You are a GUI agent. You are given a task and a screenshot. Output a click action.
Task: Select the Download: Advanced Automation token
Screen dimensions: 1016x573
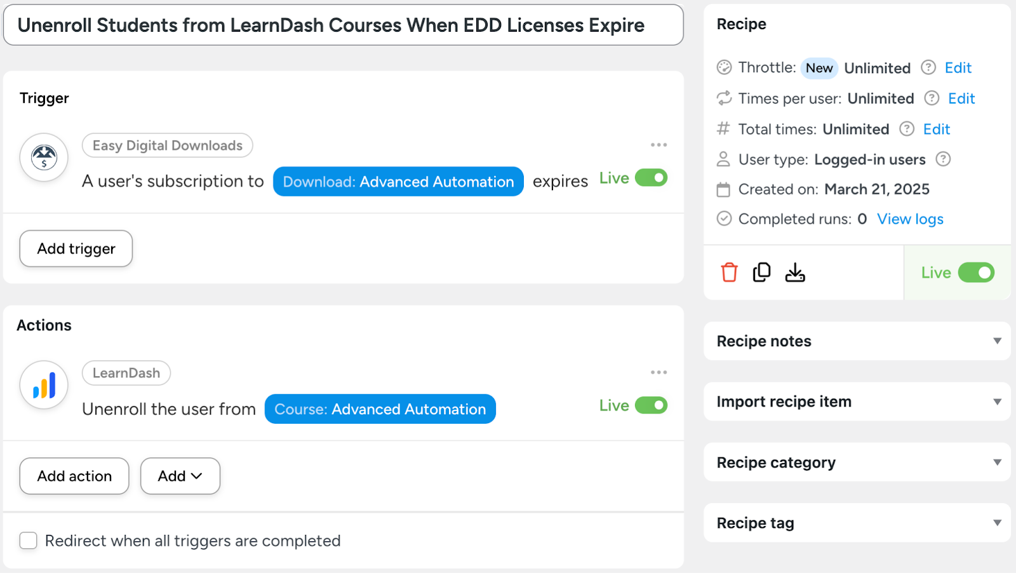pyautogui.click(x=398, y=182)
